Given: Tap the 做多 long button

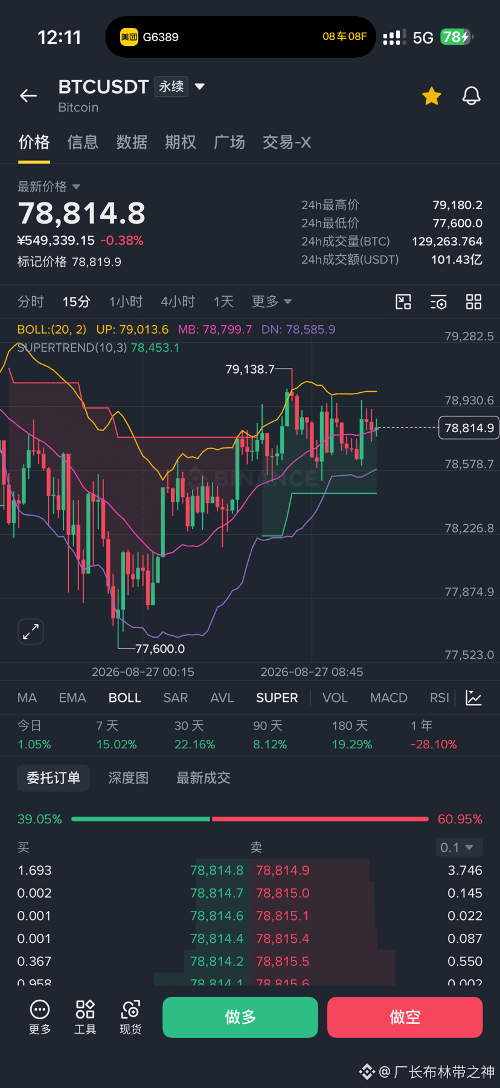Looking at the screenshot, I should [x=240, y=1017].
